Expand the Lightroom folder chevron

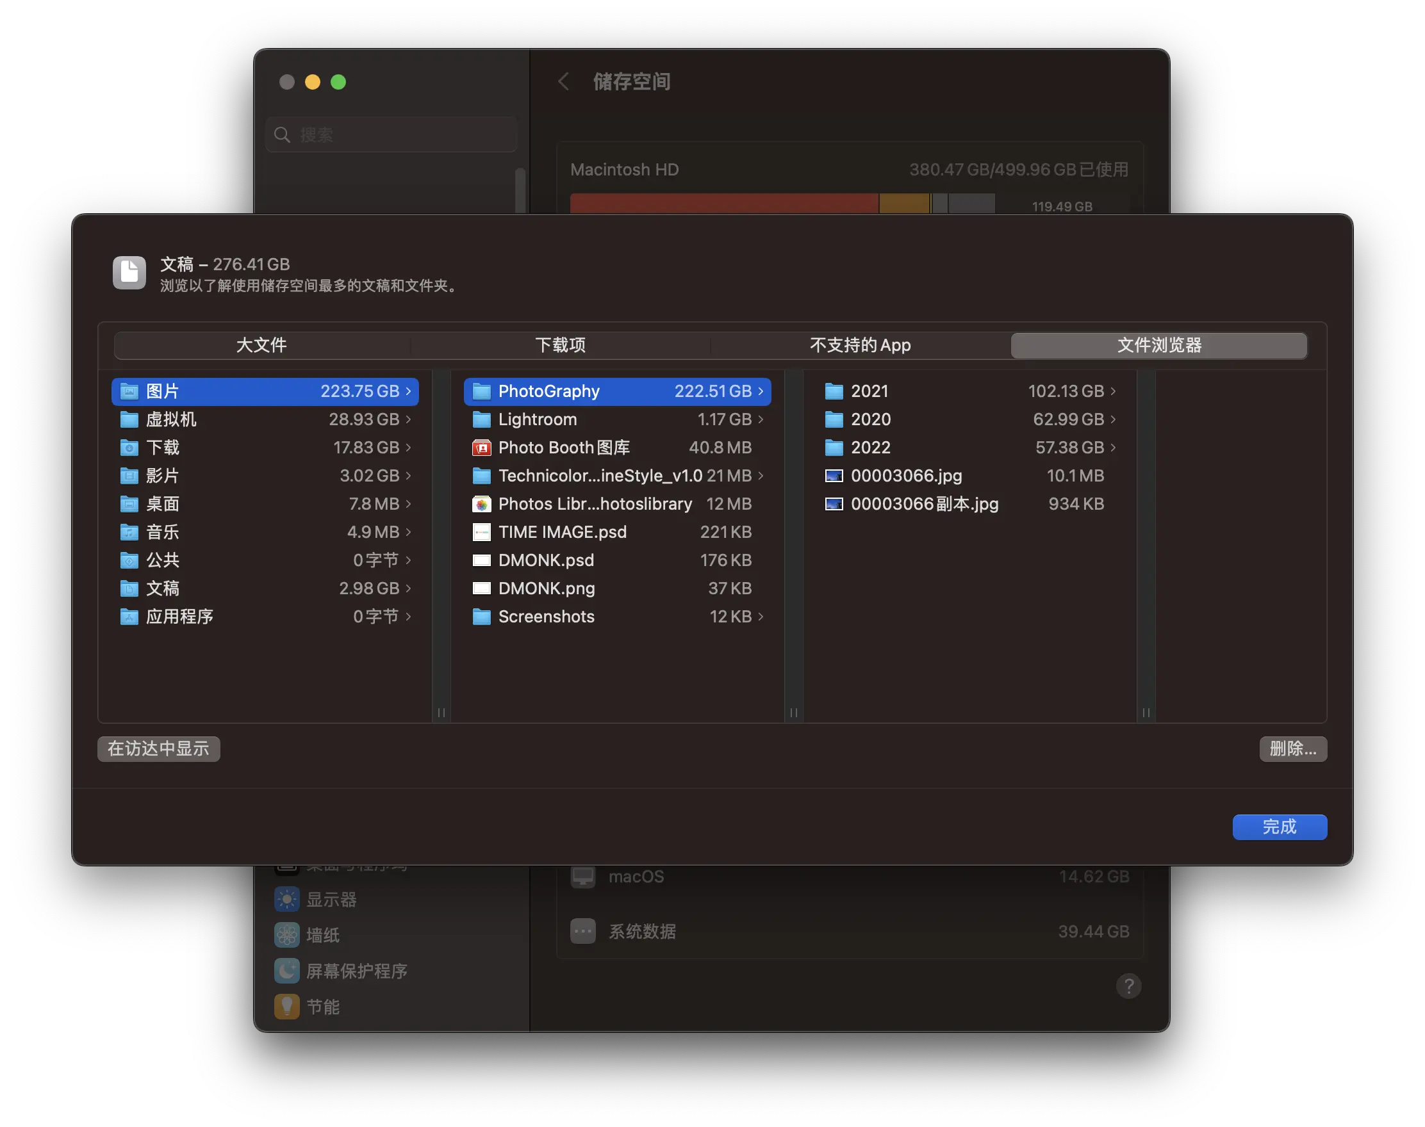pos(761,419)
